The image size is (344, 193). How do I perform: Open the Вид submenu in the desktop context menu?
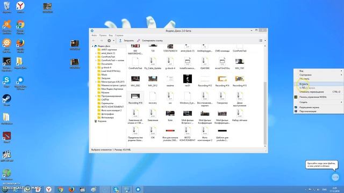tap(319, 71)
